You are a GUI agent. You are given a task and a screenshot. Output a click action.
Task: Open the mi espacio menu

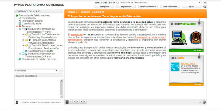point(104,7)
